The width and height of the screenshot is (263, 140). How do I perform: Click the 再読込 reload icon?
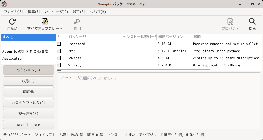[12, 22]
